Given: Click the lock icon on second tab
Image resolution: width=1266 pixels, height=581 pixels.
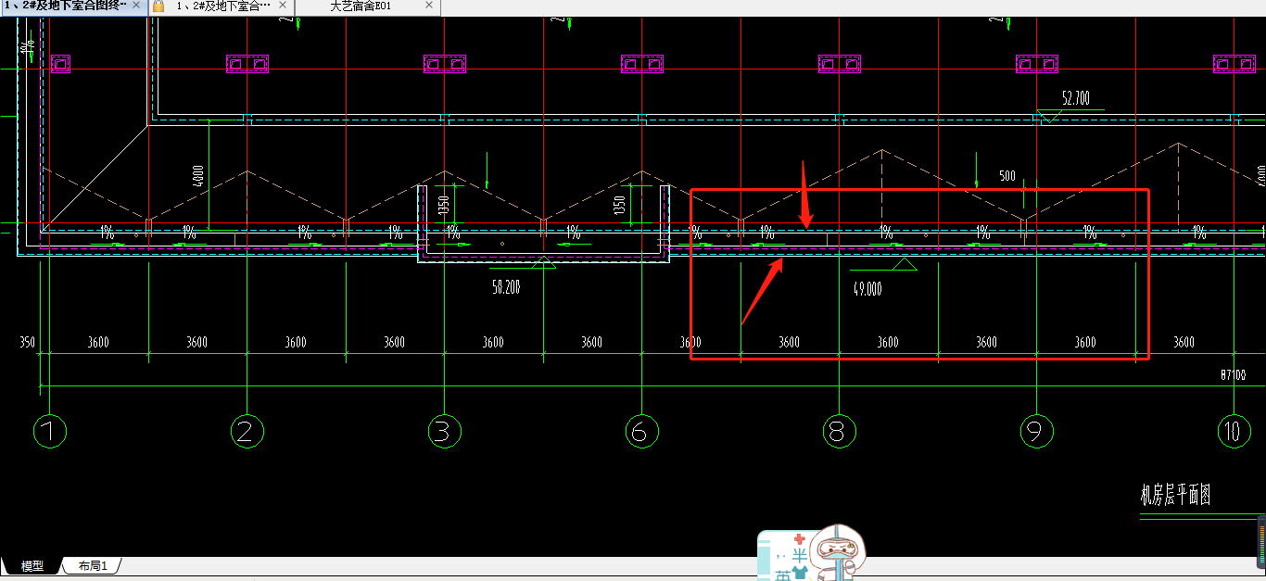Looking at the screenshot, I should 158,6.
